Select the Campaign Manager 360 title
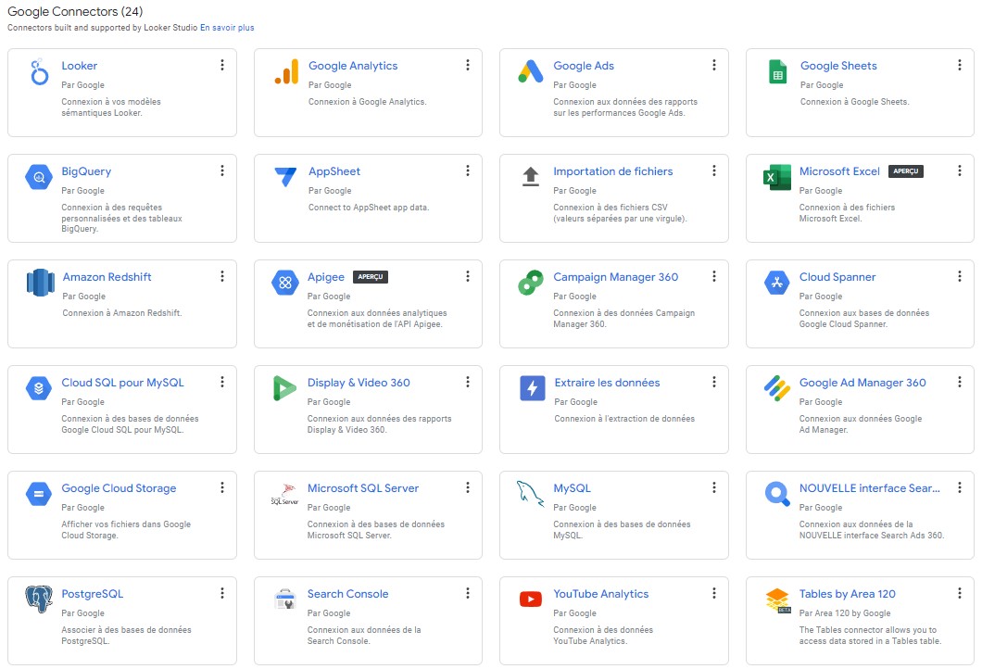Viewport: 982px width, 669px height. coord(615,277)
